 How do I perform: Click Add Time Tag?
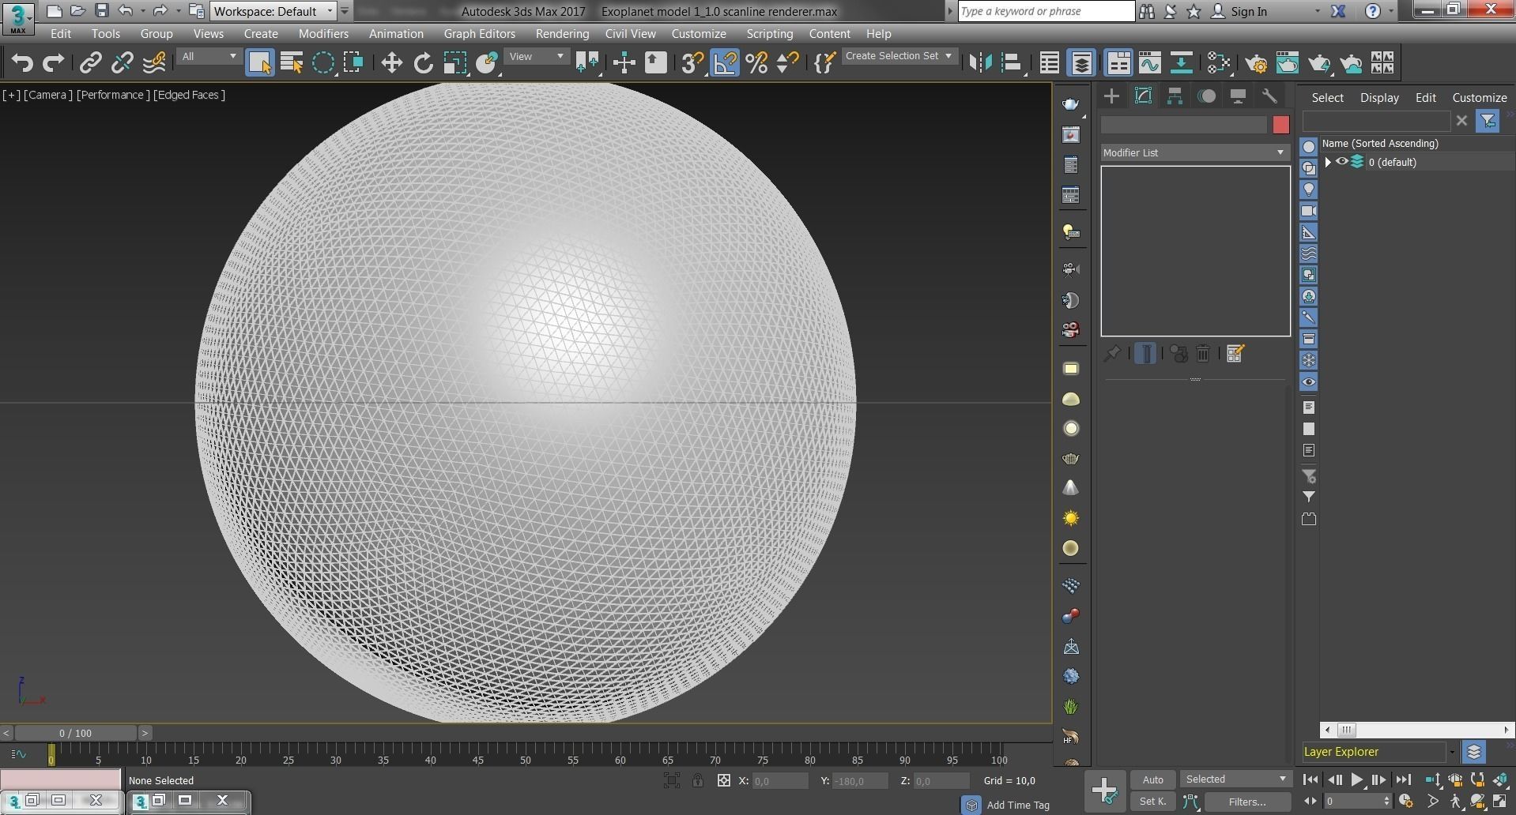point(1018,805)
